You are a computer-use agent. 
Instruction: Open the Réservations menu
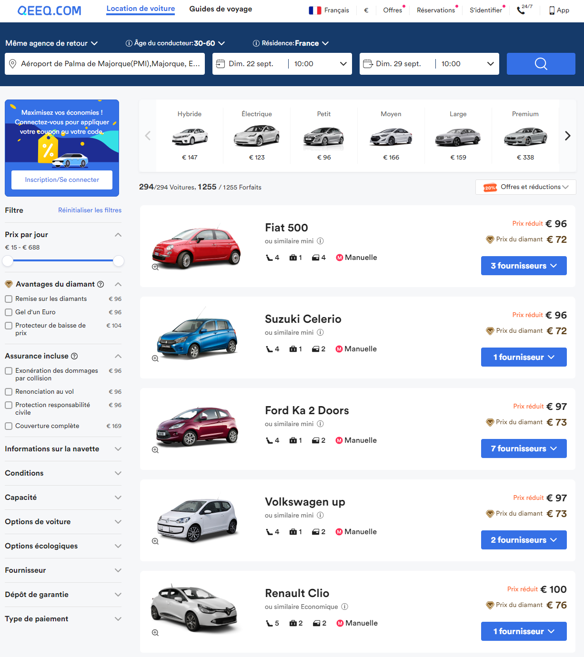coord(436,10)
